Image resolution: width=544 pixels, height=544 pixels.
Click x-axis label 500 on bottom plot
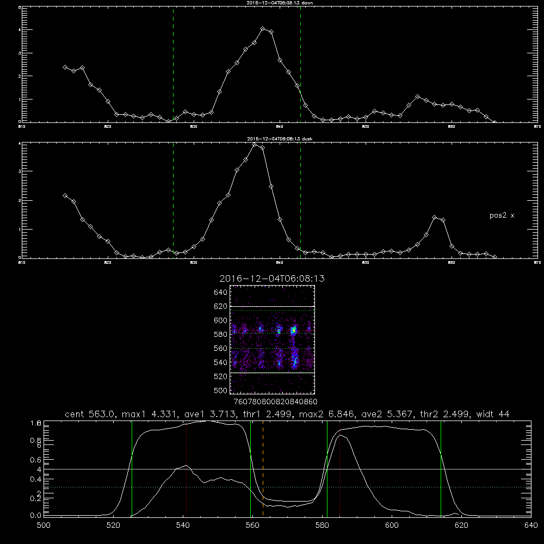click(44, 526)
